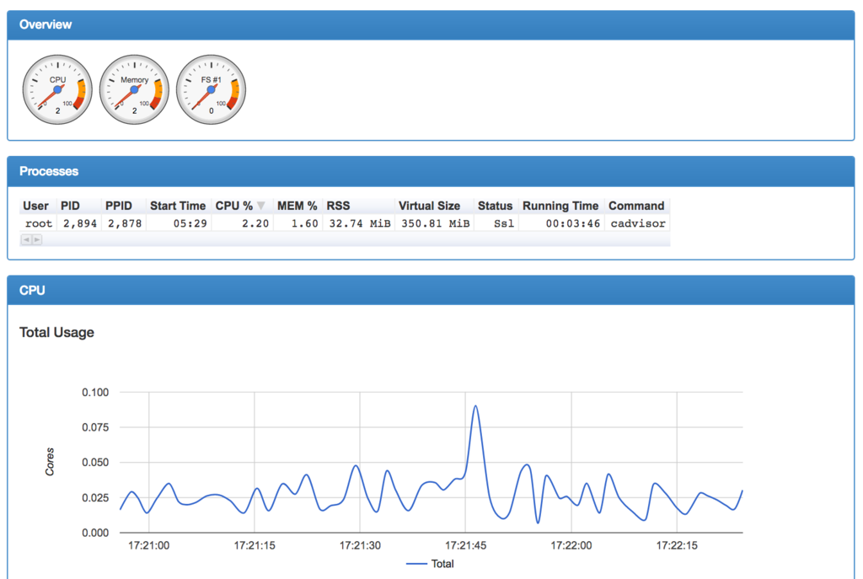863x579 pixels.
Task: Click the Overview panel header
Action: coord(431,24)
